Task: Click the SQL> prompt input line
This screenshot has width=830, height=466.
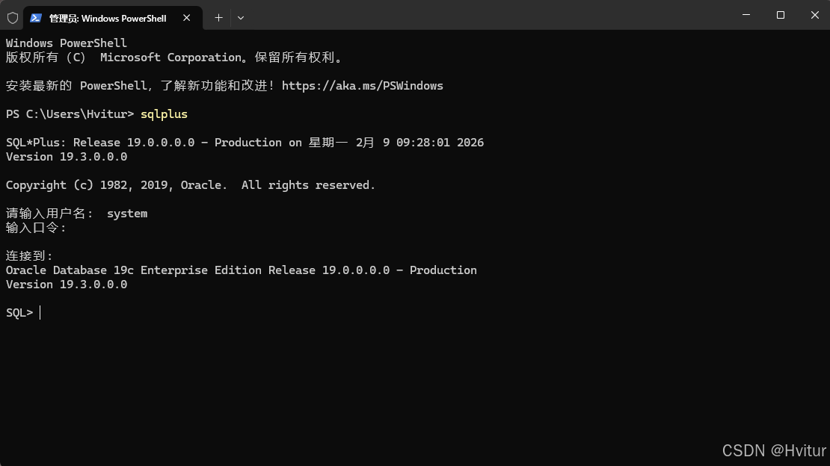Action: click(23, 313)
